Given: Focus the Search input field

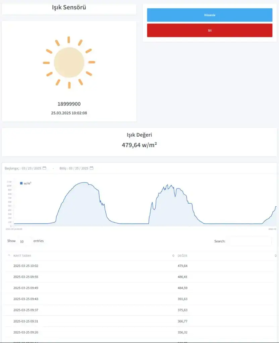Looking at the screenshot, I should (x=249, y=241).
